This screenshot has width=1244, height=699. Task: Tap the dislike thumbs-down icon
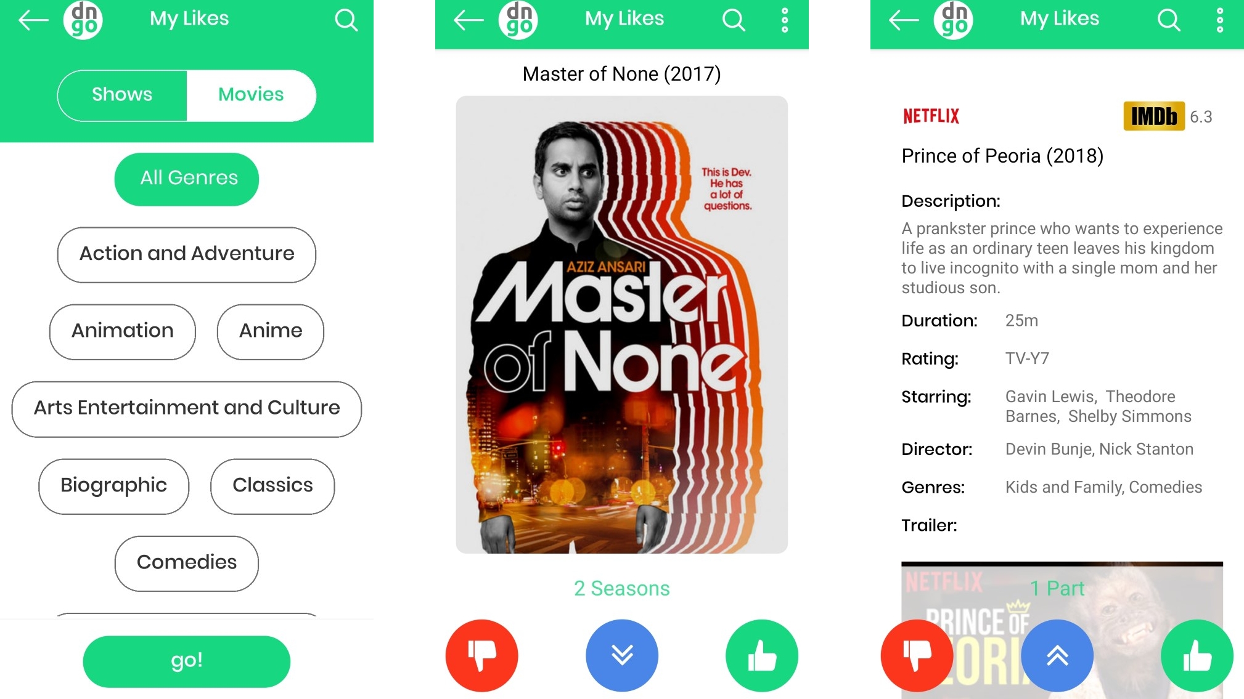point(481,655)
